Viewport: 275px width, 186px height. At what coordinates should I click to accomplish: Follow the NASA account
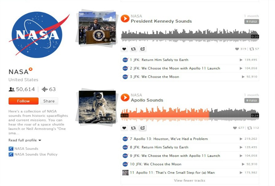pos(23,101)
